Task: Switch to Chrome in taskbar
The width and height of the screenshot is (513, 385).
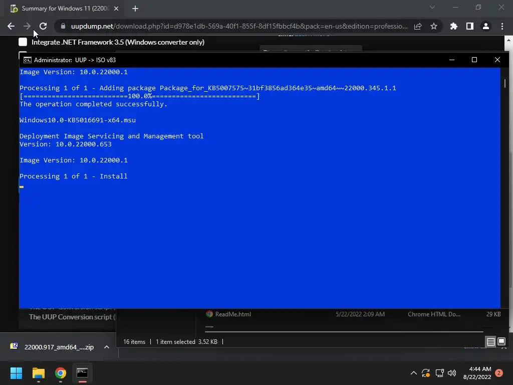Action: (60, 373)
